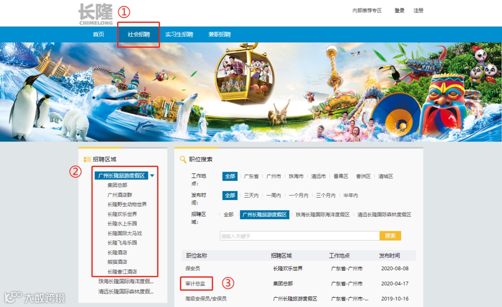
Task: Filter publish time by 一周内
Action: pos(274,195)
